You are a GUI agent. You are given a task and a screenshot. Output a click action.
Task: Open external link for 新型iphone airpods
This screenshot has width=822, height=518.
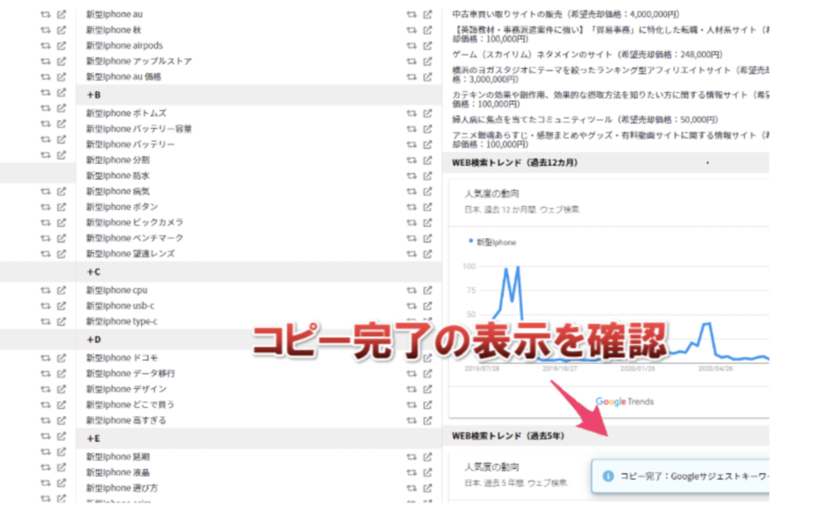click(x=428, y=46)
